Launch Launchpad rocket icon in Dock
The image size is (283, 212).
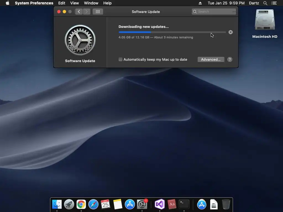click(x=69, y=204)
